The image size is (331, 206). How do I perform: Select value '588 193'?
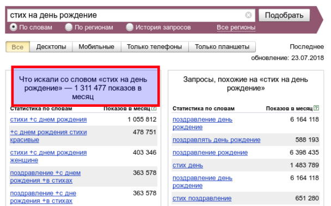pyautogui.click(x=307, y=140)
